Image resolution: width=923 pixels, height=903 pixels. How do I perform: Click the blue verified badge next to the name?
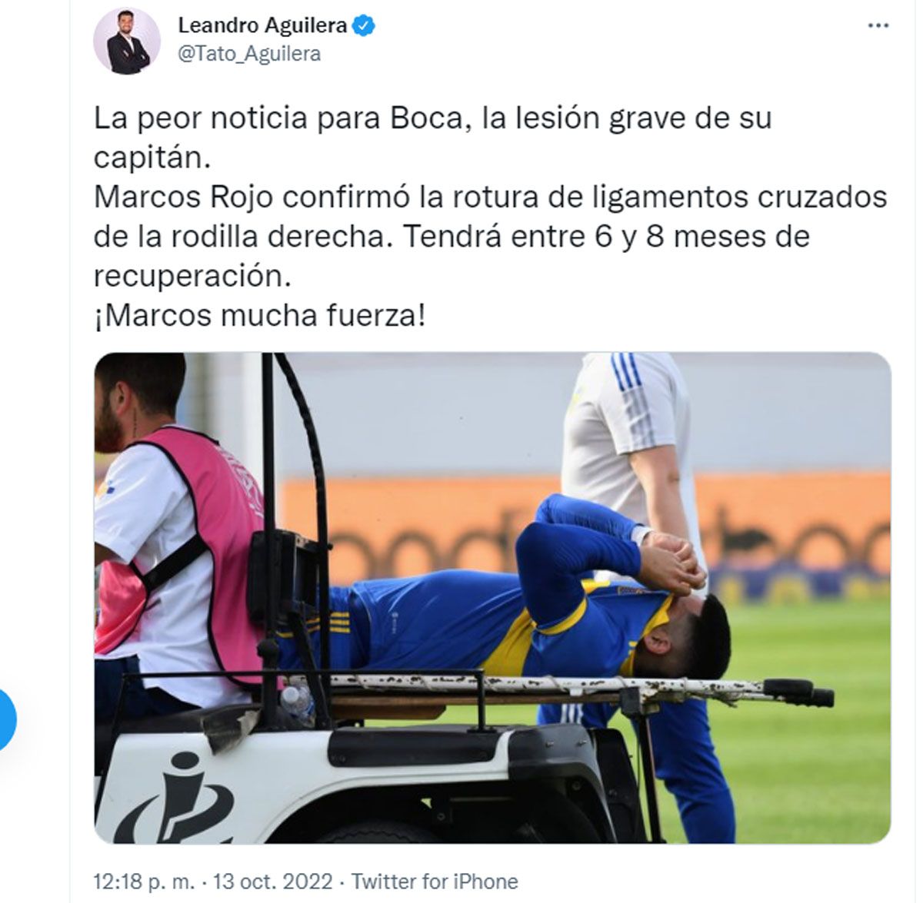pos(364,25)
